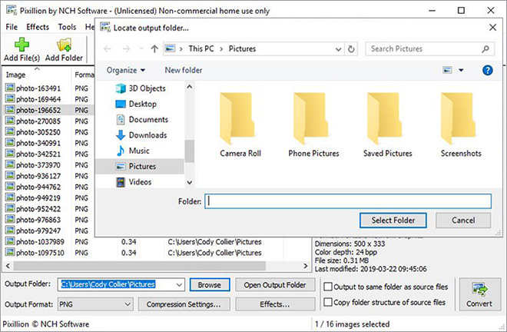Screen dimensions: 507x332
Task: Click the Pixillion app icon in title bar
Action: (x=12, y=10)
